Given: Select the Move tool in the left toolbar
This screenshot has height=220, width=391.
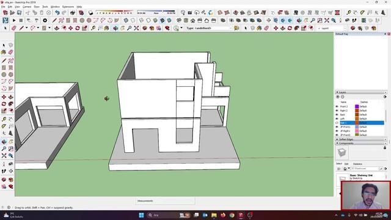Looking at the screenshot, I should pyautogui.click(x=4, y=97).
